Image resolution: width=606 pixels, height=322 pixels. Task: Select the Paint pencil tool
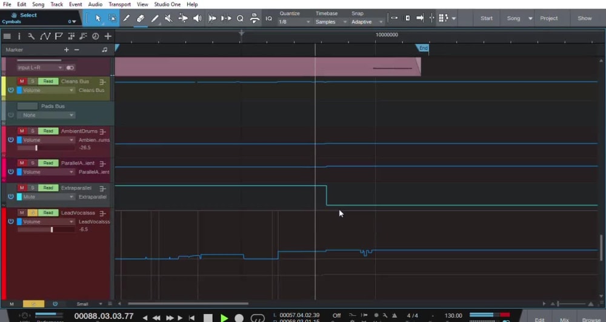pyautogui.click(x=155, y=18)
